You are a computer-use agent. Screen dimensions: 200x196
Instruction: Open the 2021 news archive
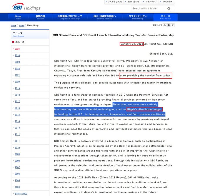(x=17, y=75)
